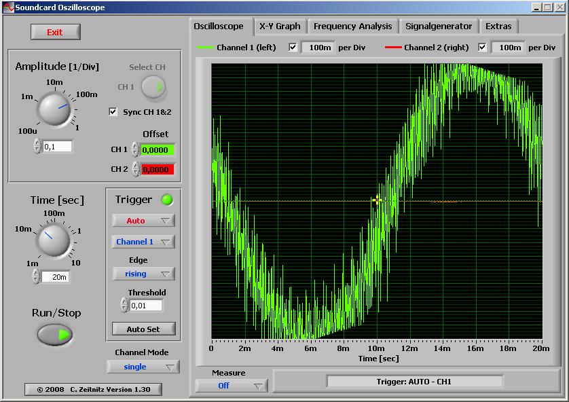Switch to the Frequency Analysis tab
The width and height of the screenshot is (569, 402).
[x=352, y=26]
